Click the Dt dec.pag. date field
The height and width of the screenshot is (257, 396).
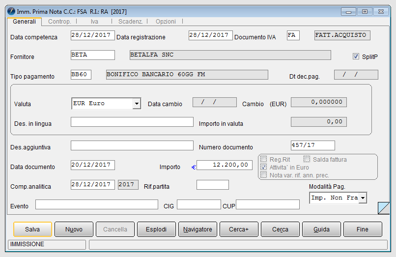pyautogui.click(x=356, y=75)
